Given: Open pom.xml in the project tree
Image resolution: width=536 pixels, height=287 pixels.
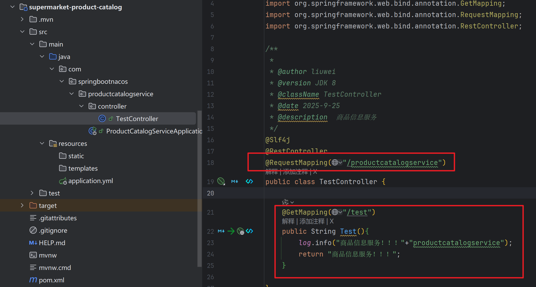Looking at the screenshot, I should tap(51, 280).
